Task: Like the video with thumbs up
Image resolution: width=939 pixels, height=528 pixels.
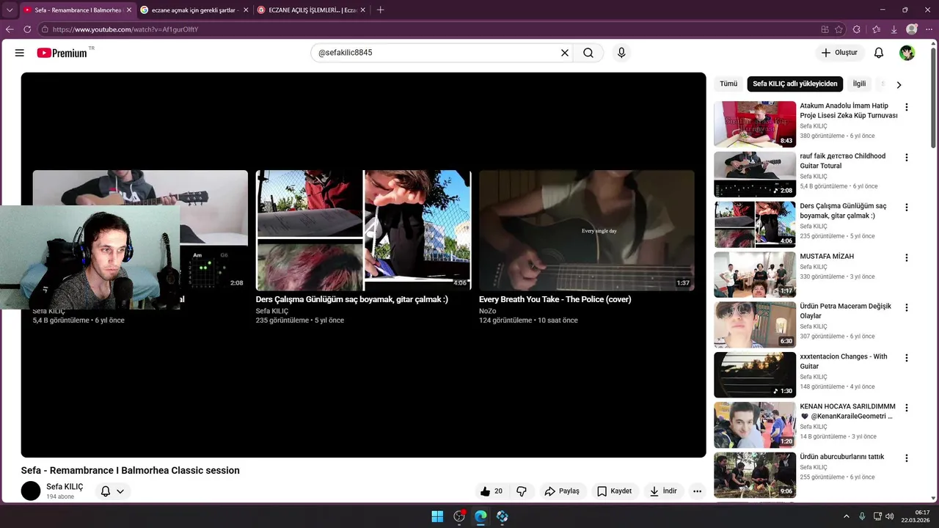Action: [492, 491]
